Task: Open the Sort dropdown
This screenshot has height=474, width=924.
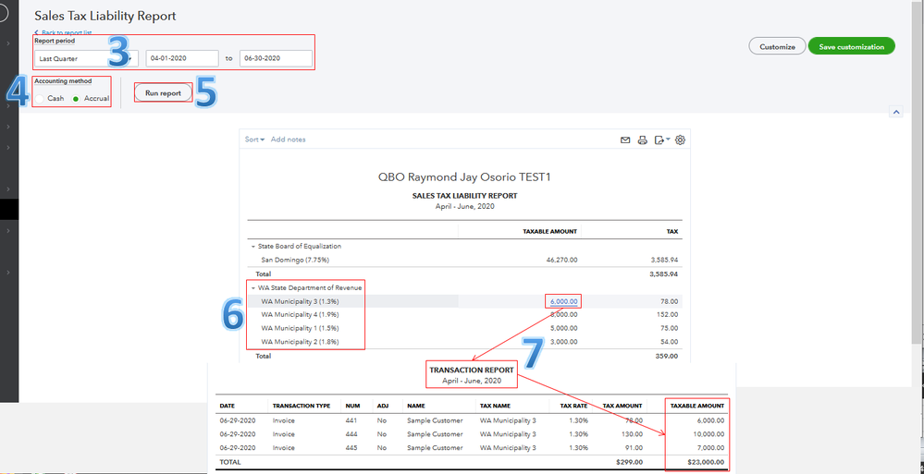Action: click(x=254, y=140)
